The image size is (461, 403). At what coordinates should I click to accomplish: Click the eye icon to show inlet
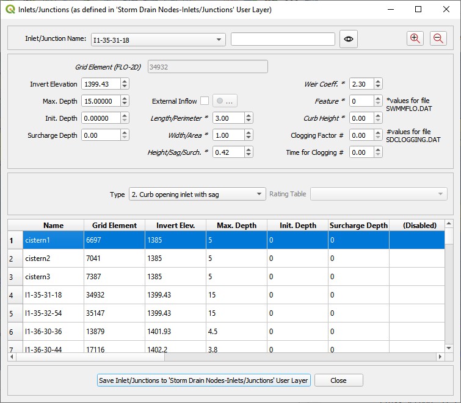[x=349, y=39]
